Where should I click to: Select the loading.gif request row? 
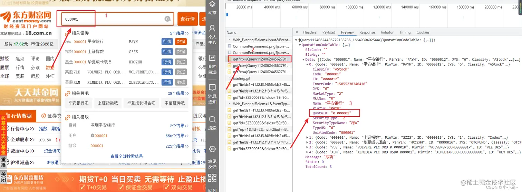pyautogui.click(x=259, y=78)
